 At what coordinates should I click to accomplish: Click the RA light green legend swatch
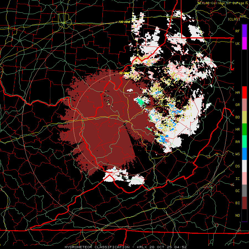(x=244, y=141)
